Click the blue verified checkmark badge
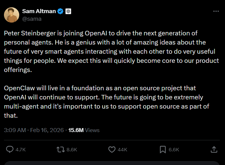This screenshot has height=165, width=225. coord(61,11)
